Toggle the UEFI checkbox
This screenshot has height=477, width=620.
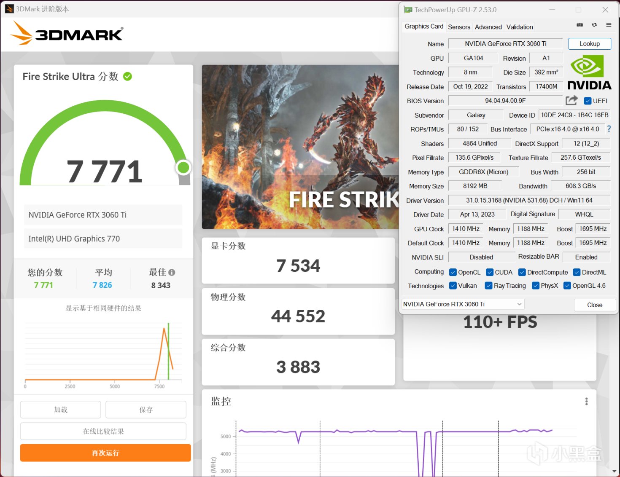tap(588, 101)
